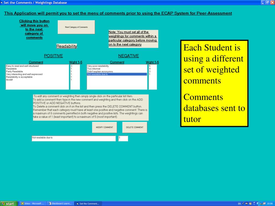
Task: Select 'Easy to read and well structured' positive comment
Action: pos(37,66)
